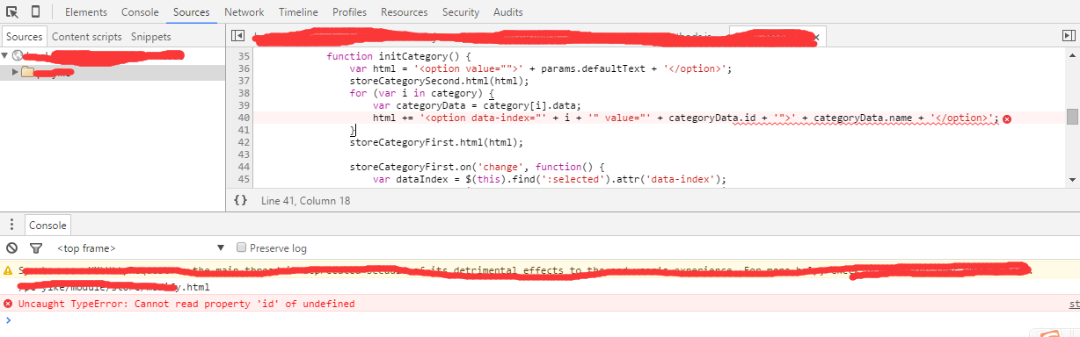Click the red error icon in console

coord(9,304)
